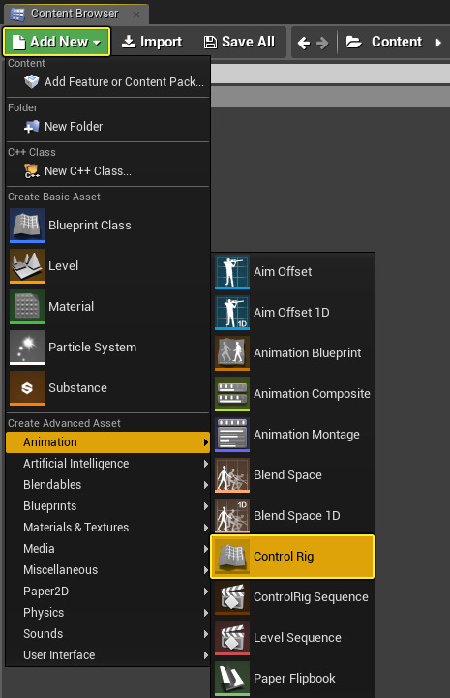Expand the Sounds submenu
This screenshot has width=450, height=698.
(107, 634)
